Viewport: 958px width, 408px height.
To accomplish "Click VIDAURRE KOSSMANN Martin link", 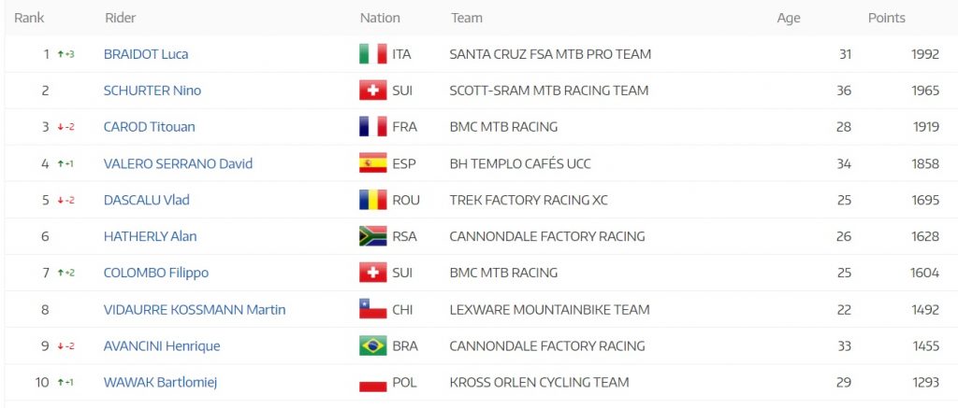I will click(195, 309).
